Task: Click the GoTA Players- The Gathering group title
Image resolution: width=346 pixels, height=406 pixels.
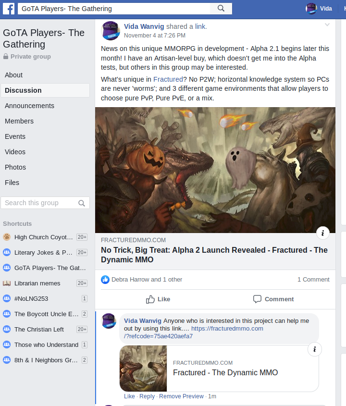Action: pos(44,38)
